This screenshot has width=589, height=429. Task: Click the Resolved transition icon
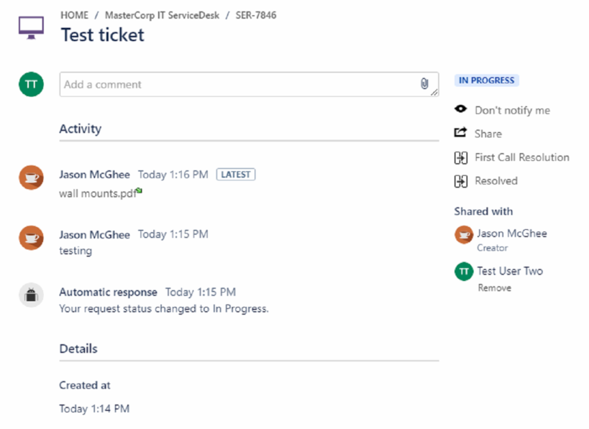point(461,181)
